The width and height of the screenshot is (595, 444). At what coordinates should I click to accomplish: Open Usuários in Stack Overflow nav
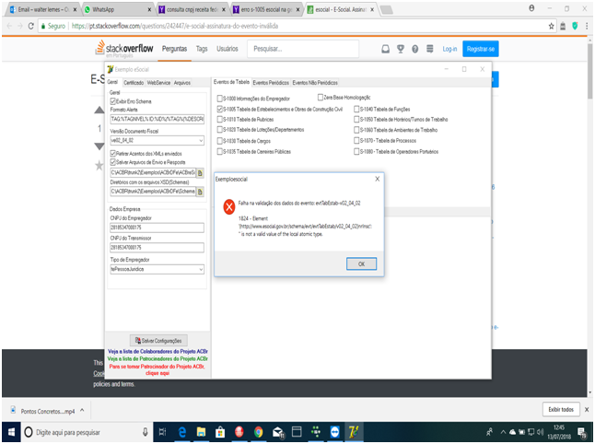click(x=227, y=49)
